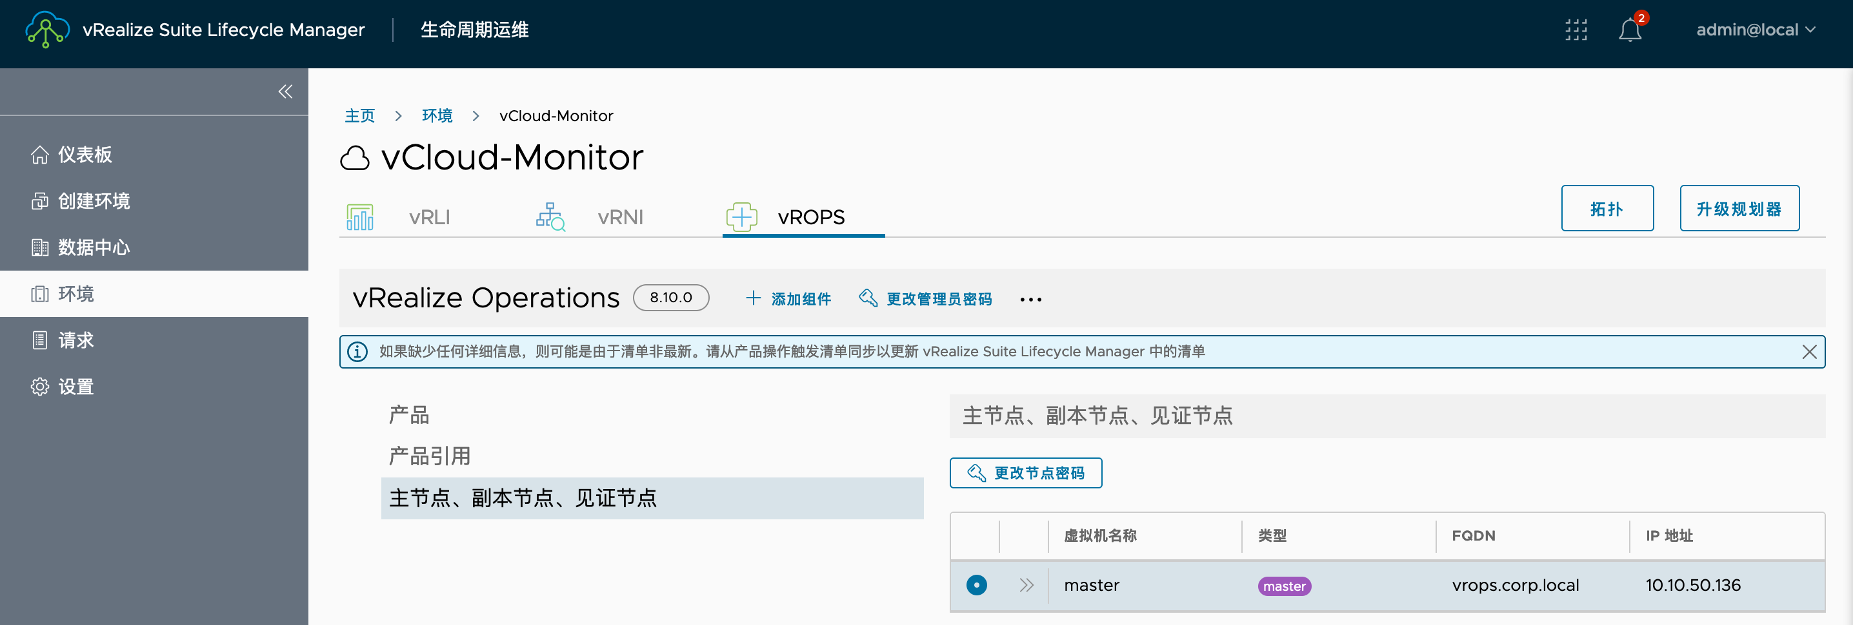Click 添加组件 to add component

(x=788, y=299)
